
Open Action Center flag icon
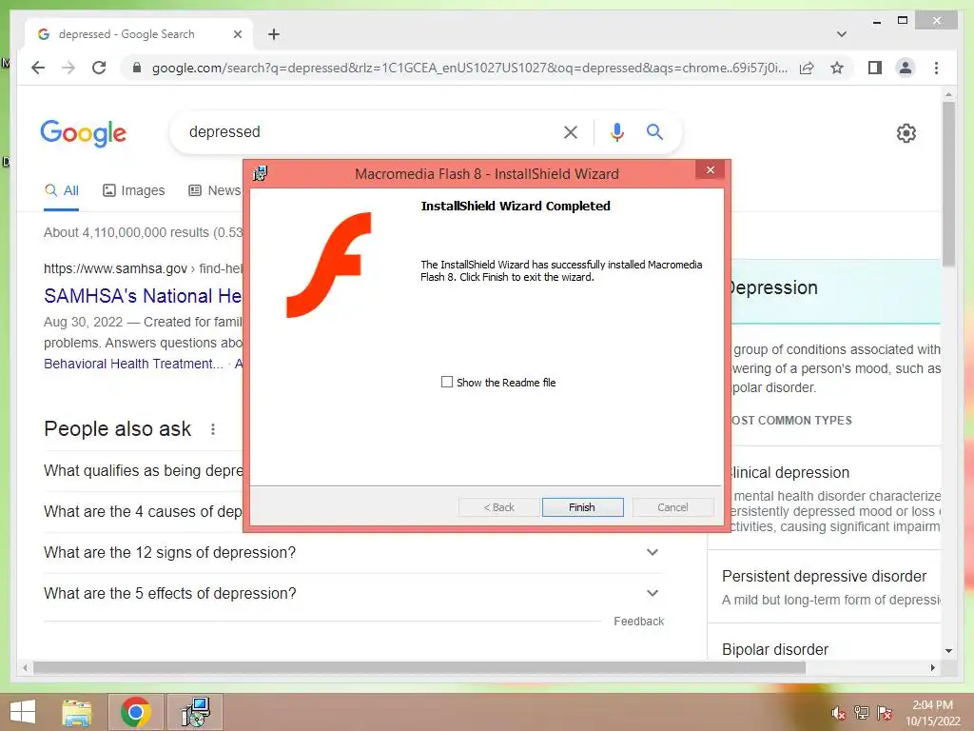point(885,713)
